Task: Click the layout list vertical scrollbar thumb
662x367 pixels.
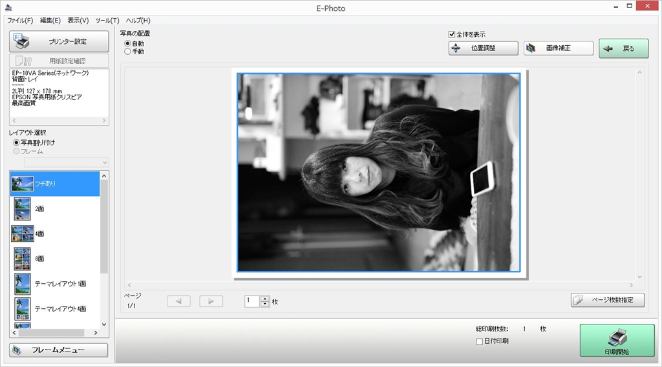Action: coord(104,226)
